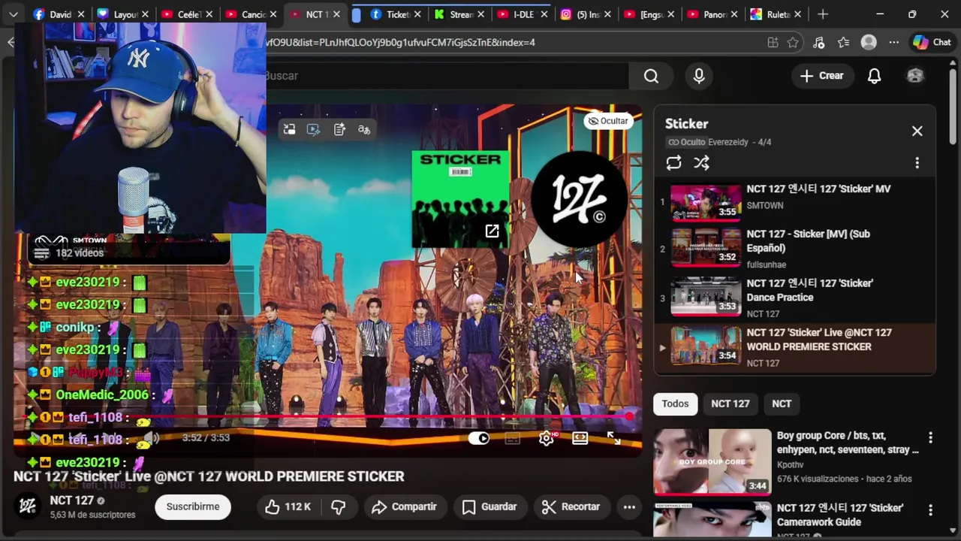Add page to favorites with star icon
This screenshot has height=541, width=961.
793,43
